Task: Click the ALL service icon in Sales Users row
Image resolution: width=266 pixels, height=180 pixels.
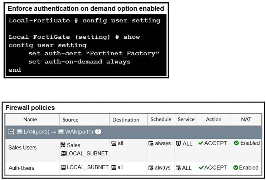Action: click(x=178, y=143)
